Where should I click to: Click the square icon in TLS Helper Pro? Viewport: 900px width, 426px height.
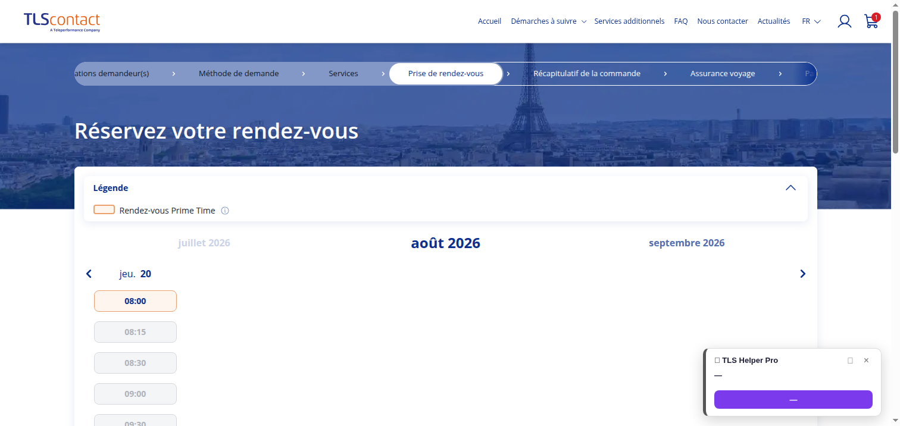pos(850,361)
